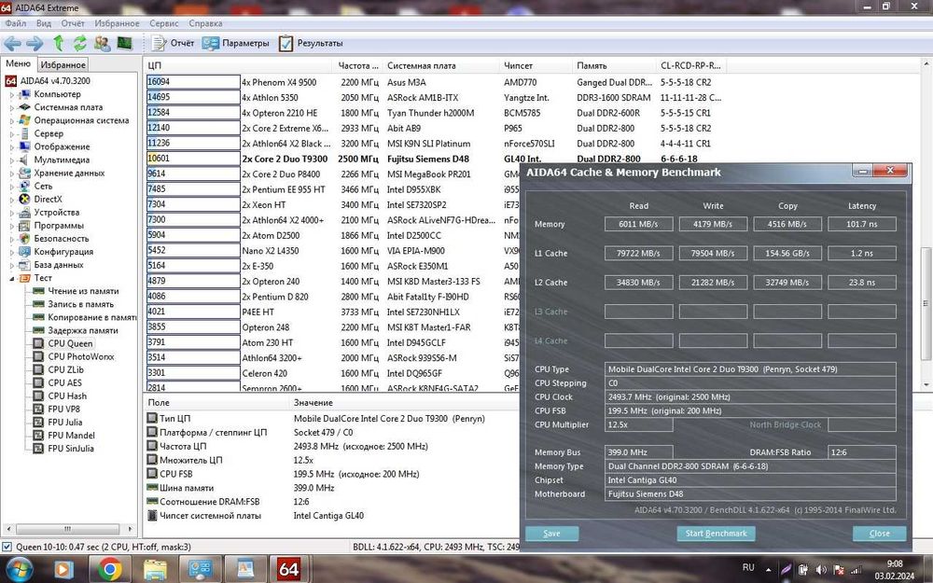933x583 pixels.
Task: Select FPU SinJulia test
Action: tap(70, 448)
